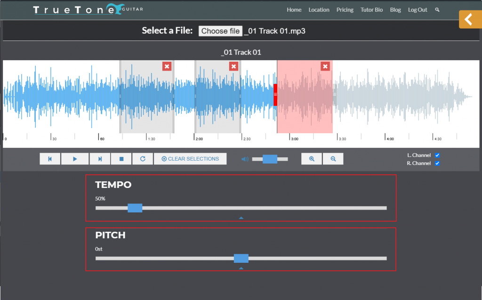
Task: Disable the L. Channel checkbox
Action: [x=437, y=155]
